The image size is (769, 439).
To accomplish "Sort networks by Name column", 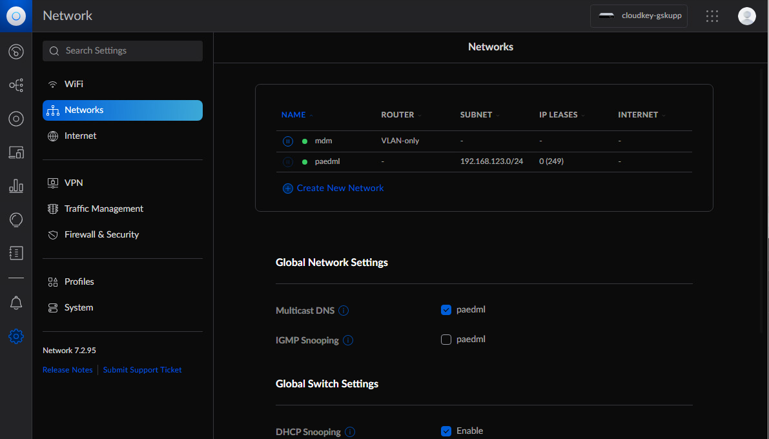I will (297, 115).
